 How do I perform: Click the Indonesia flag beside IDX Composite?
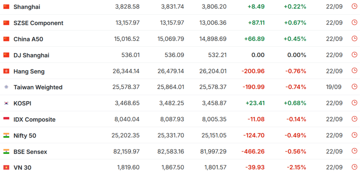[x=6, y=119]
